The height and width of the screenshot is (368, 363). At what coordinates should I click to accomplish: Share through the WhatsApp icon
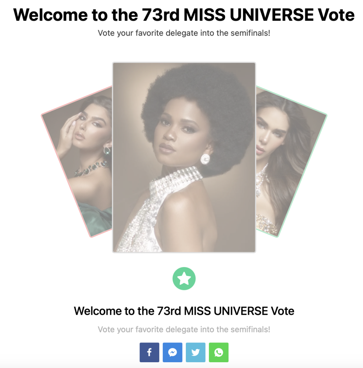pyautogui.click(x=219, y=352)
